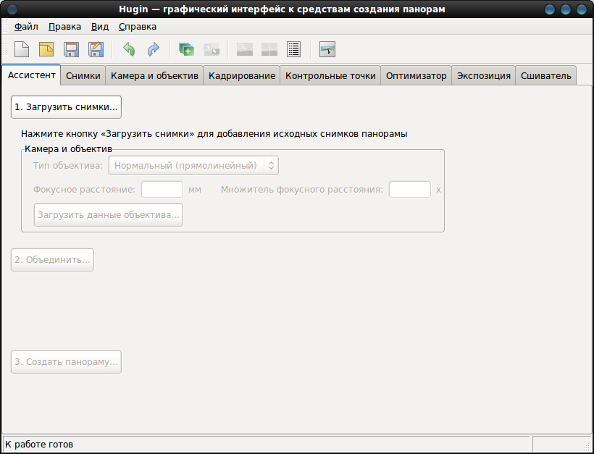This screenshot has width=594, height=454.
Task: Show the control points table list icon
Action: pyautogui.click(x=294, y=49)
